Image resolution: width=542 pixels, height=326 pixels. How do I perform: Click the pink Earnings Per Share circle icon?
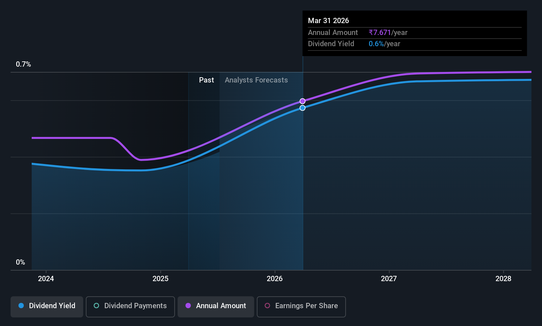[x=267, y=306]
